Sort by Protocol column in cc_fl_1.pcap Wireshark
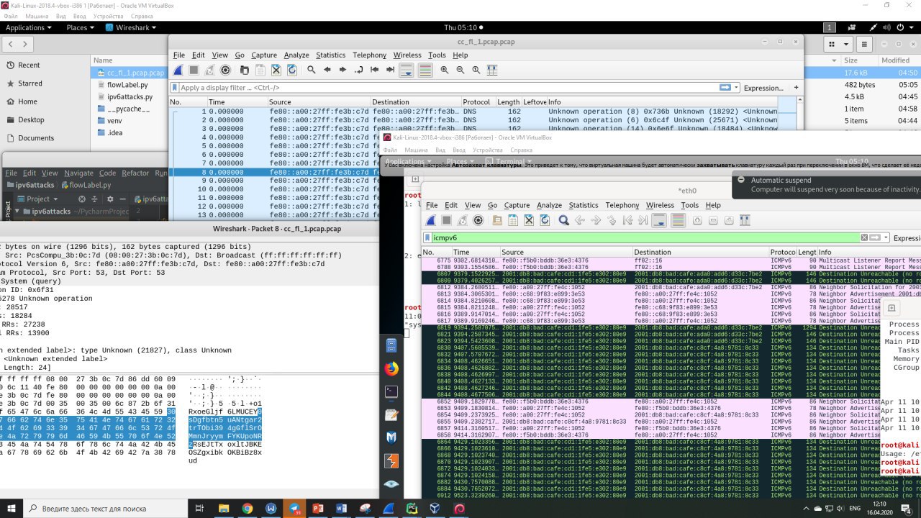The width and height of the screenshot is (921, 518). point(478,102)
